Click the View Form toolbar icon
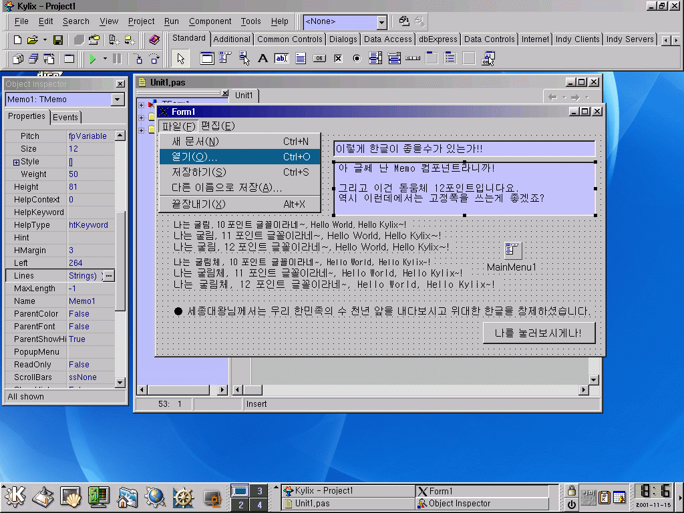Screen dimensions: 684x513 click(33, 59)
